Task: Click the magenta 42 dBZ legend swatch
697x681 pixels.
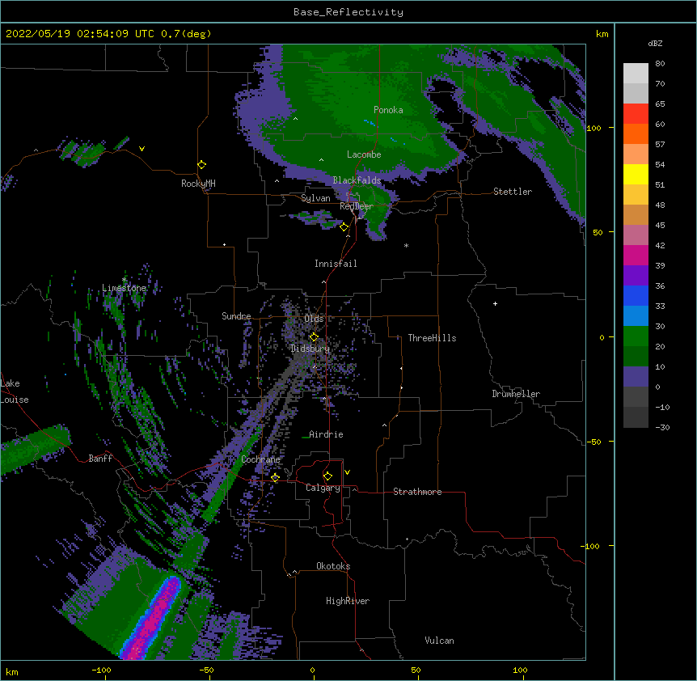Action: tap(636, 255)
